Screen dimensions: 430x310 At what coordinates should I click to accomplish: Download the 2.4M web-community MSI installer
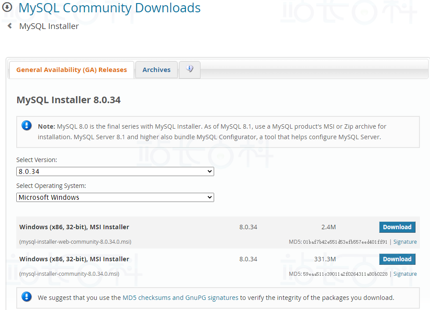click(397, 227)
